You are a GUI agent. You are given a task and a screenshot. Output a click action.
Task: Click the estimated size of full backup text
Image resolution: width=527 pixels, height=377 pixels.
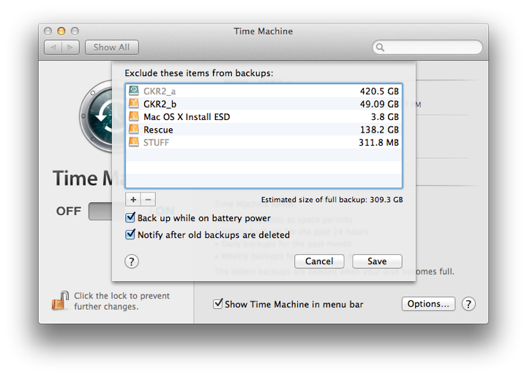click(x=332, y=200)
